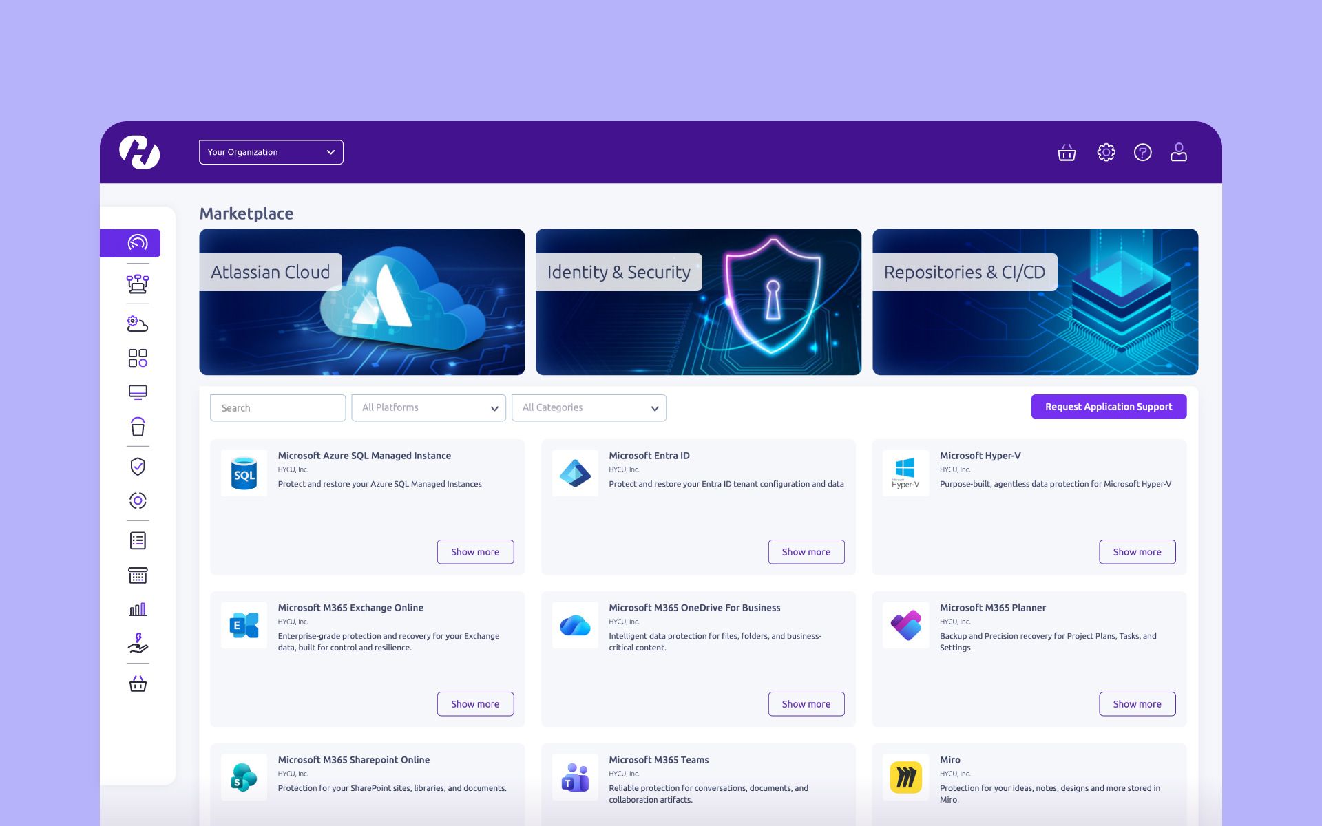Click the Microsoft M365 Sharepoint Online title
The height and width of the screenshot is (826, 1322).
tap(354, 760)
